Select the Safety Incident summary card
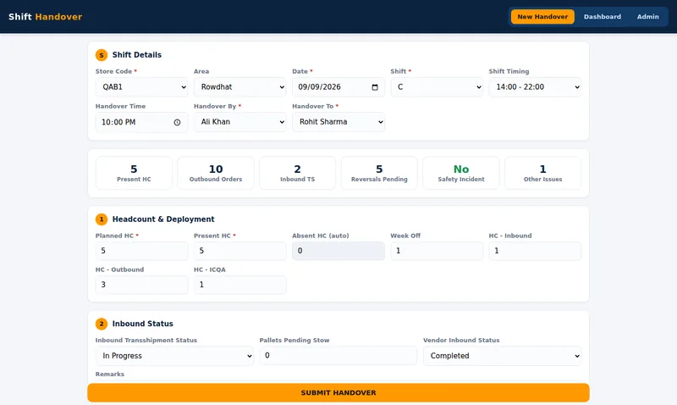The height and width of the screenshot is (405, 677). point(461,173)
